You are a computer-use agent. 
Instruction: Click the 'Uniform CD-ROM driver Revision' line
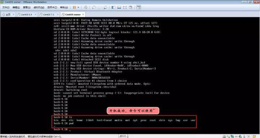[x=81, y=29]
